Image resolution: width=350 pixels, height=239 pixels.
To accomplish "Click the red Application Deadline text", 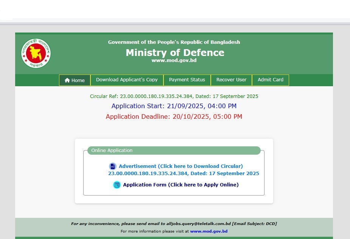I will click(174, 116).
